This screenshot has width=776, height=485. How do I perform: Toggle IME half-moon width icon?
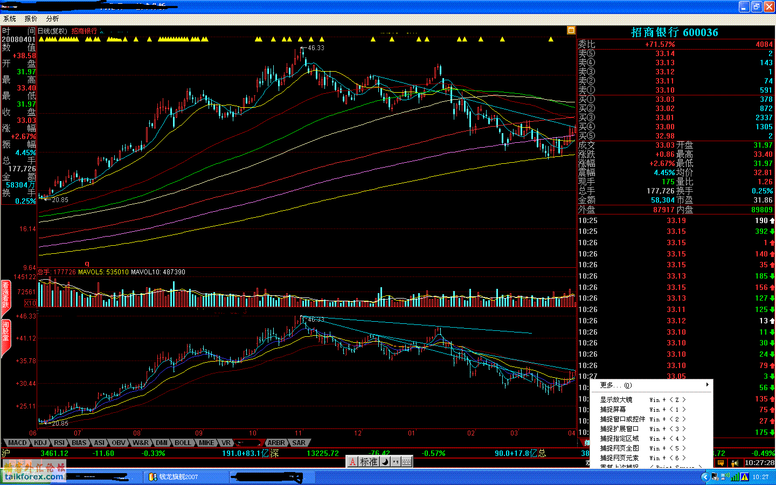[385, 462]
